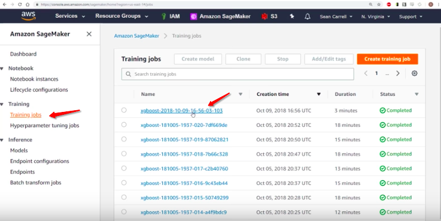Click the Create training job button

coord(387,59)
